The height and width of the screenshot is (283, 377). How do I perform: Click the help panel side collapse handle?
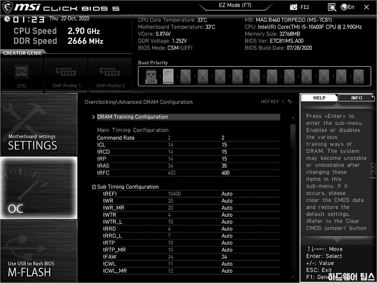tap(373, 171)
